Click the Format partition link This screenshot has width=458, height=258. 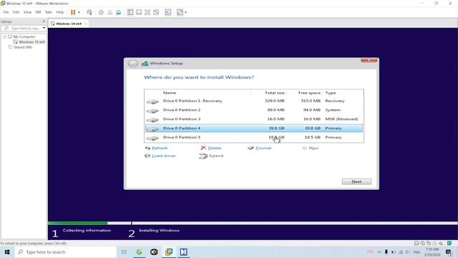259,148
